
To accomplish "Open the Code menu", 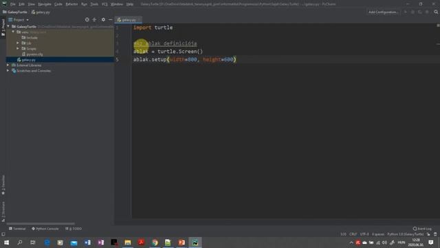I will (x=58, y=4).
